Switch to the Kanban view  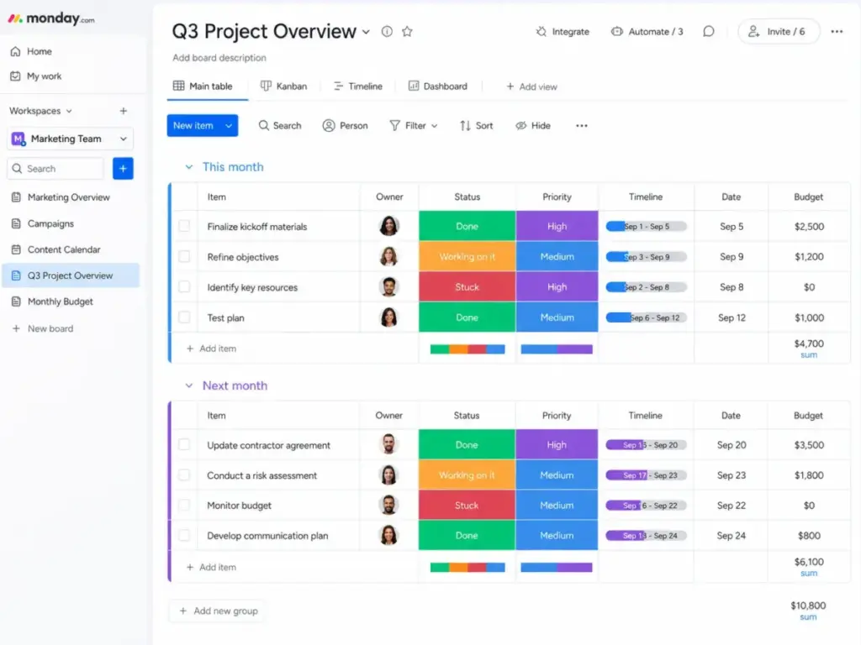click(283, 87)
